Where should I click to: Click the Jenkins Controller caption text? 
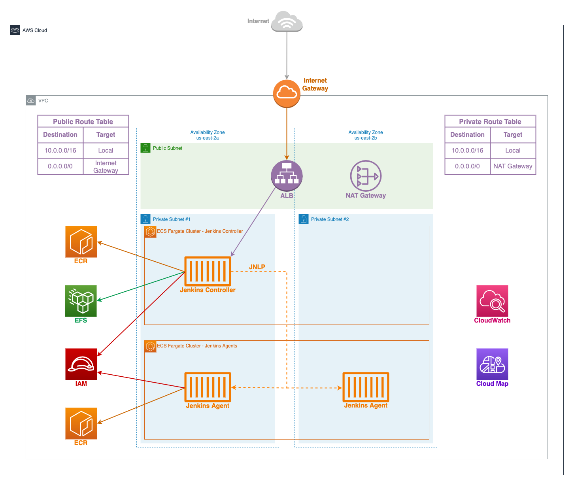tap(208, 290)
